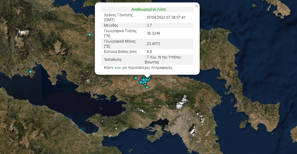Click the 'Γεωγραφικό Μήκος [°E]' label

120,43
